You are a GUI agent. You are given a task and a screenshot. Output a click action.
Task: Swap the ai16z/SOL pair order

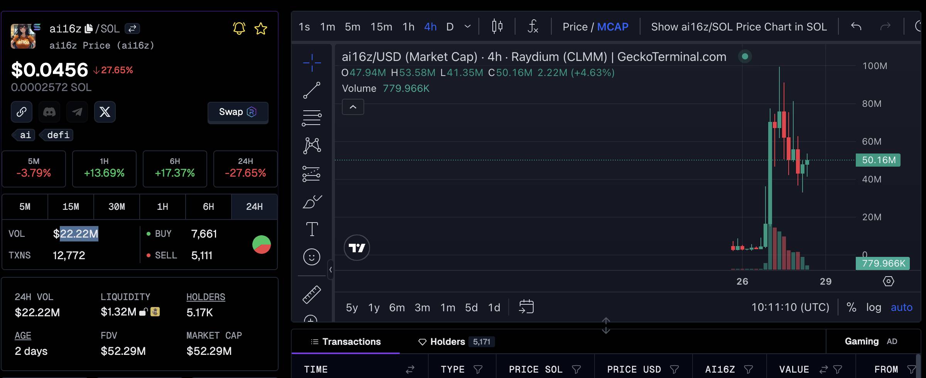(132, 29)
